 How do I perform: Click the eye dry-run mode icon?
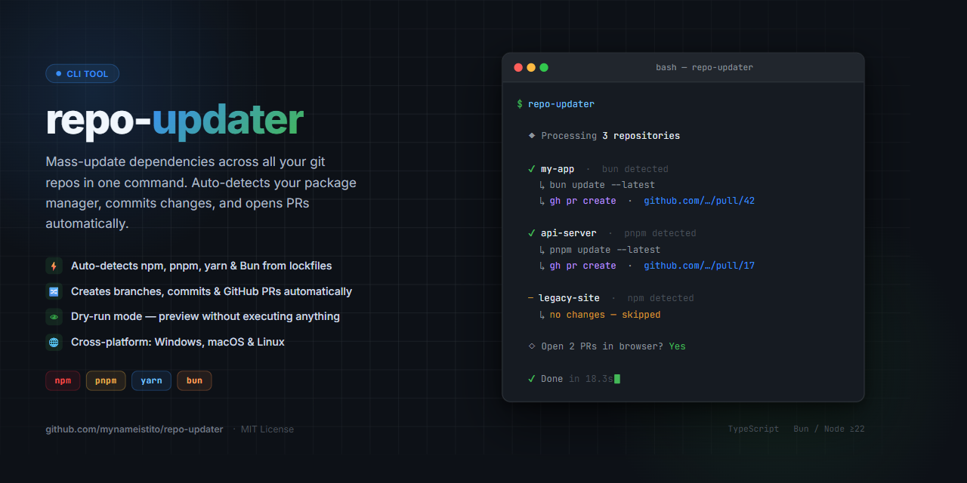click(54, 316)
